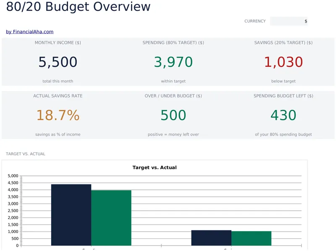Image resolution: width=336 pixels, height=251 pixels.
Task: Click the OVER / UNDER BUDGET ($) heading
Action: pyautogui.click(x=173, y=96)
